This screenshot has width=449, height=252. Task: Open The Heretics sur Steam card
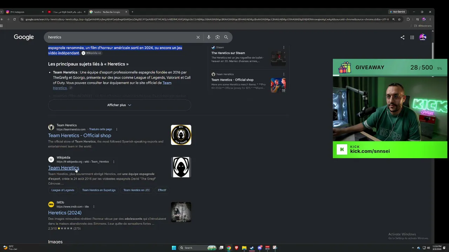[x=228, y=53]
